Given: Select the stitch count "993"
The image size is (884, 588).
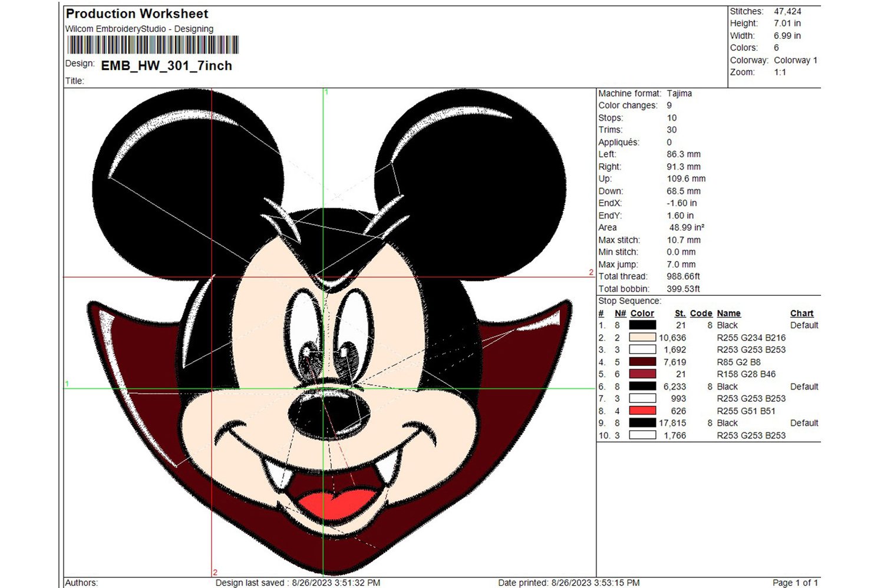Looking at the screenshot, I should point(679,398).
